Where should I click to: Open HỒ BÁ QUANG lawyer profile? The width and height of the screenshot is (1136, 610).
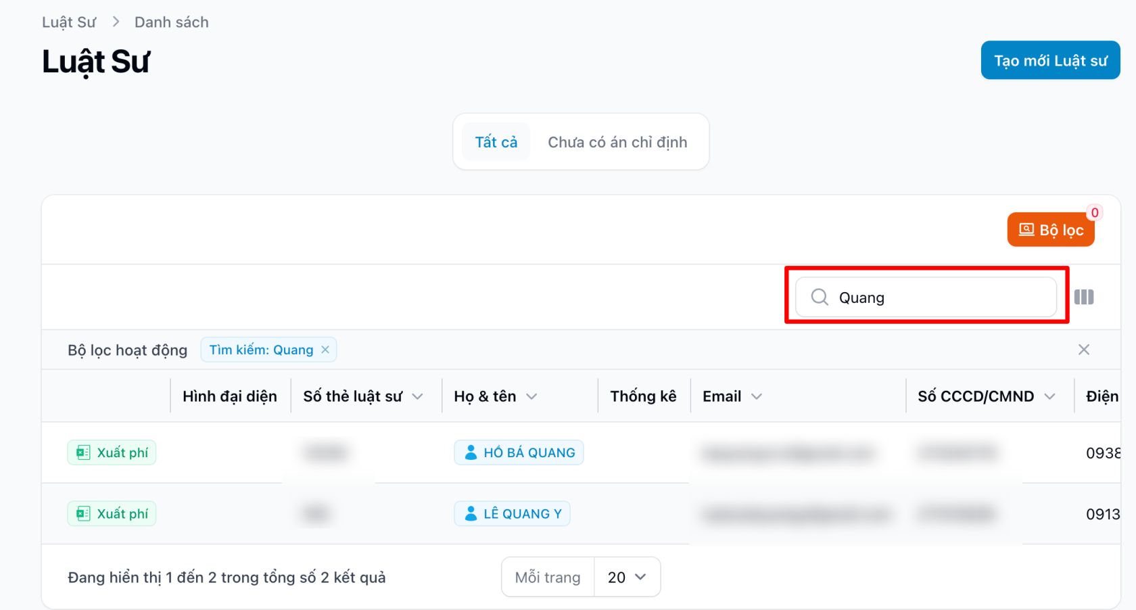click(x=519, y=452)
